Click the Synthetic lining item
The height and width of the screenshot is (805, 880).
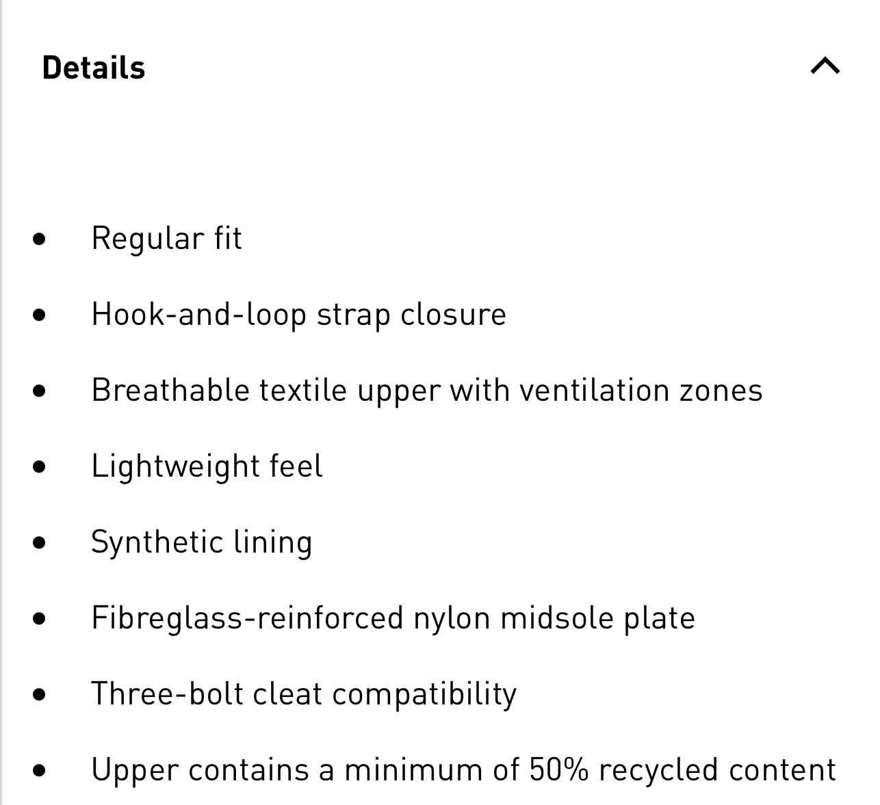pos(202,542)
